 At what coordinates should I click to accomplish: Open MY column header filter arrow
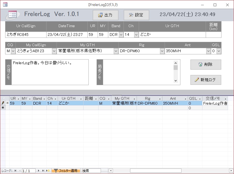pos(30,99)
